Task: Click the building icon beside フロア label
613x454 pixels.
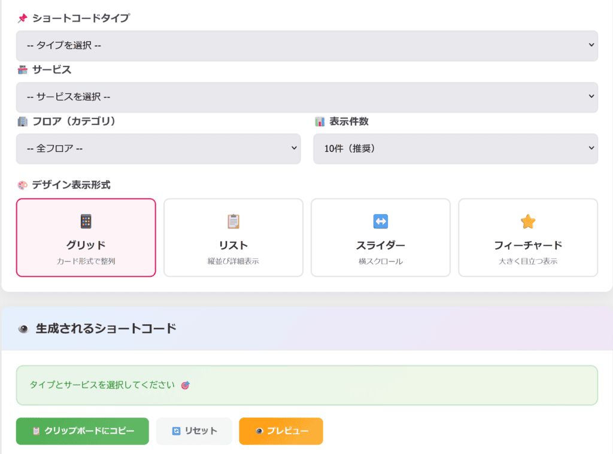Action: pos(23,121)
